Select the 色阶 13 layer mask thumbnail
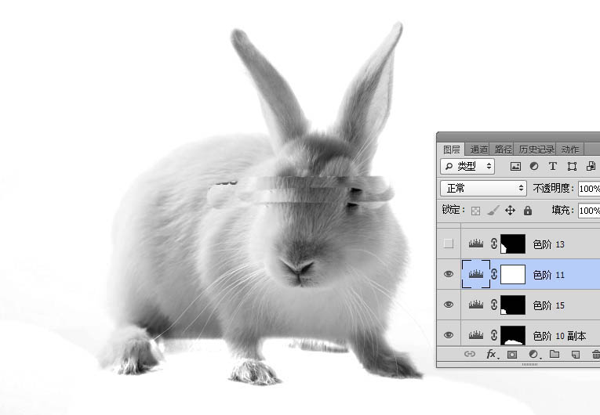600x415 pixels. (513, 244)
